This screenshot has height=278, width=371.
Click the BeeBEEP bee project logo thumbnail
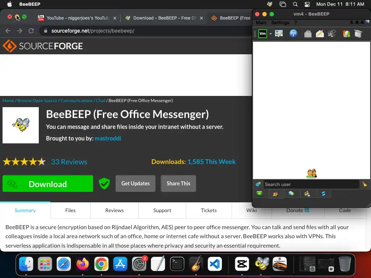pyautogui.click(x=21, y=125)
